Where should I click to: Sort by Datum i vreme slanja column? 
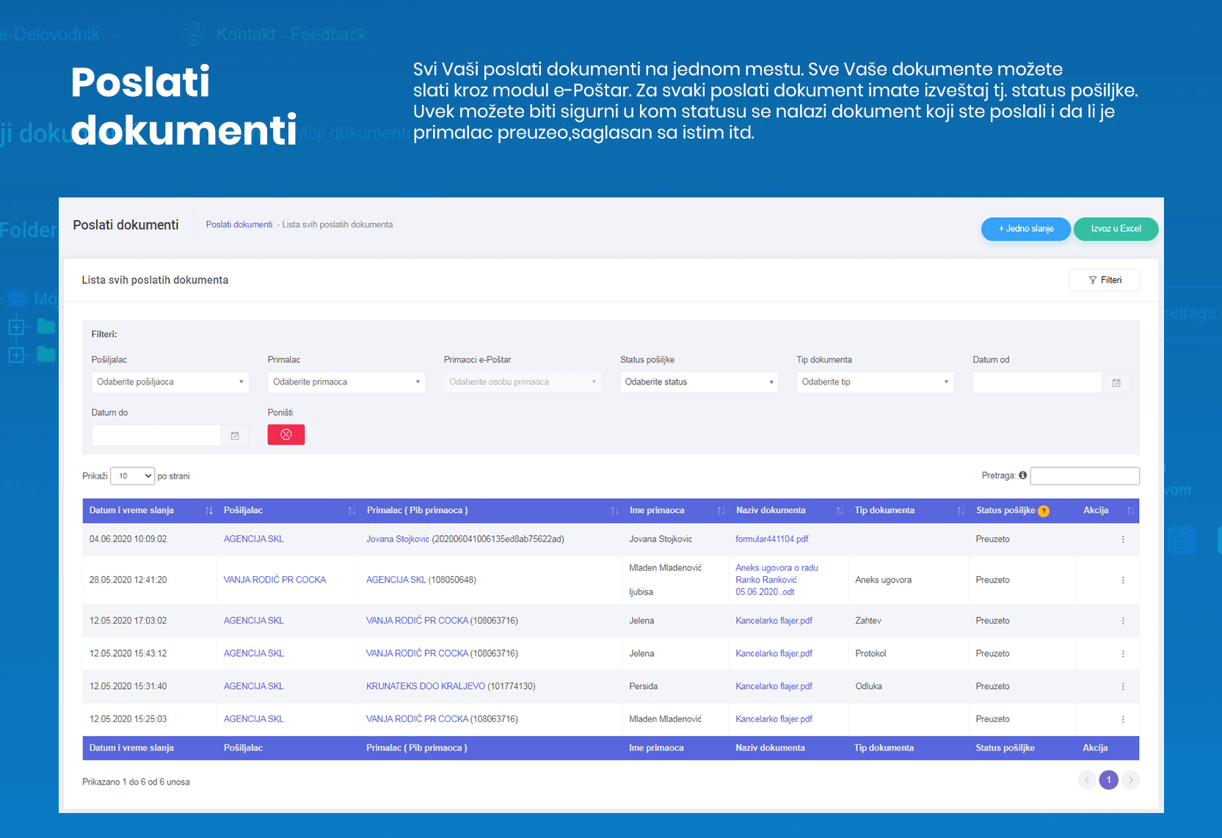pos(209,511)
